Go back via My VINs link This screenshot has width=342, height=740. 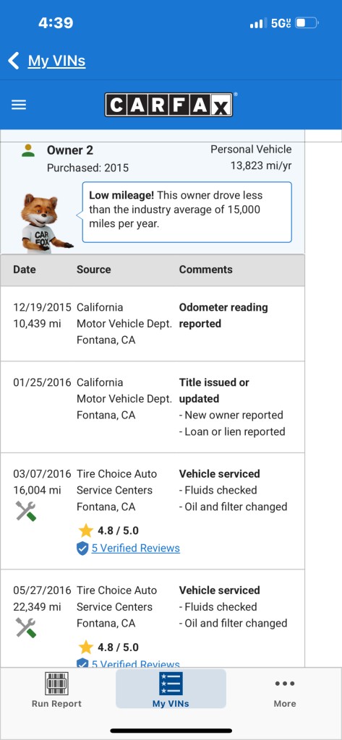pos(56,61)
